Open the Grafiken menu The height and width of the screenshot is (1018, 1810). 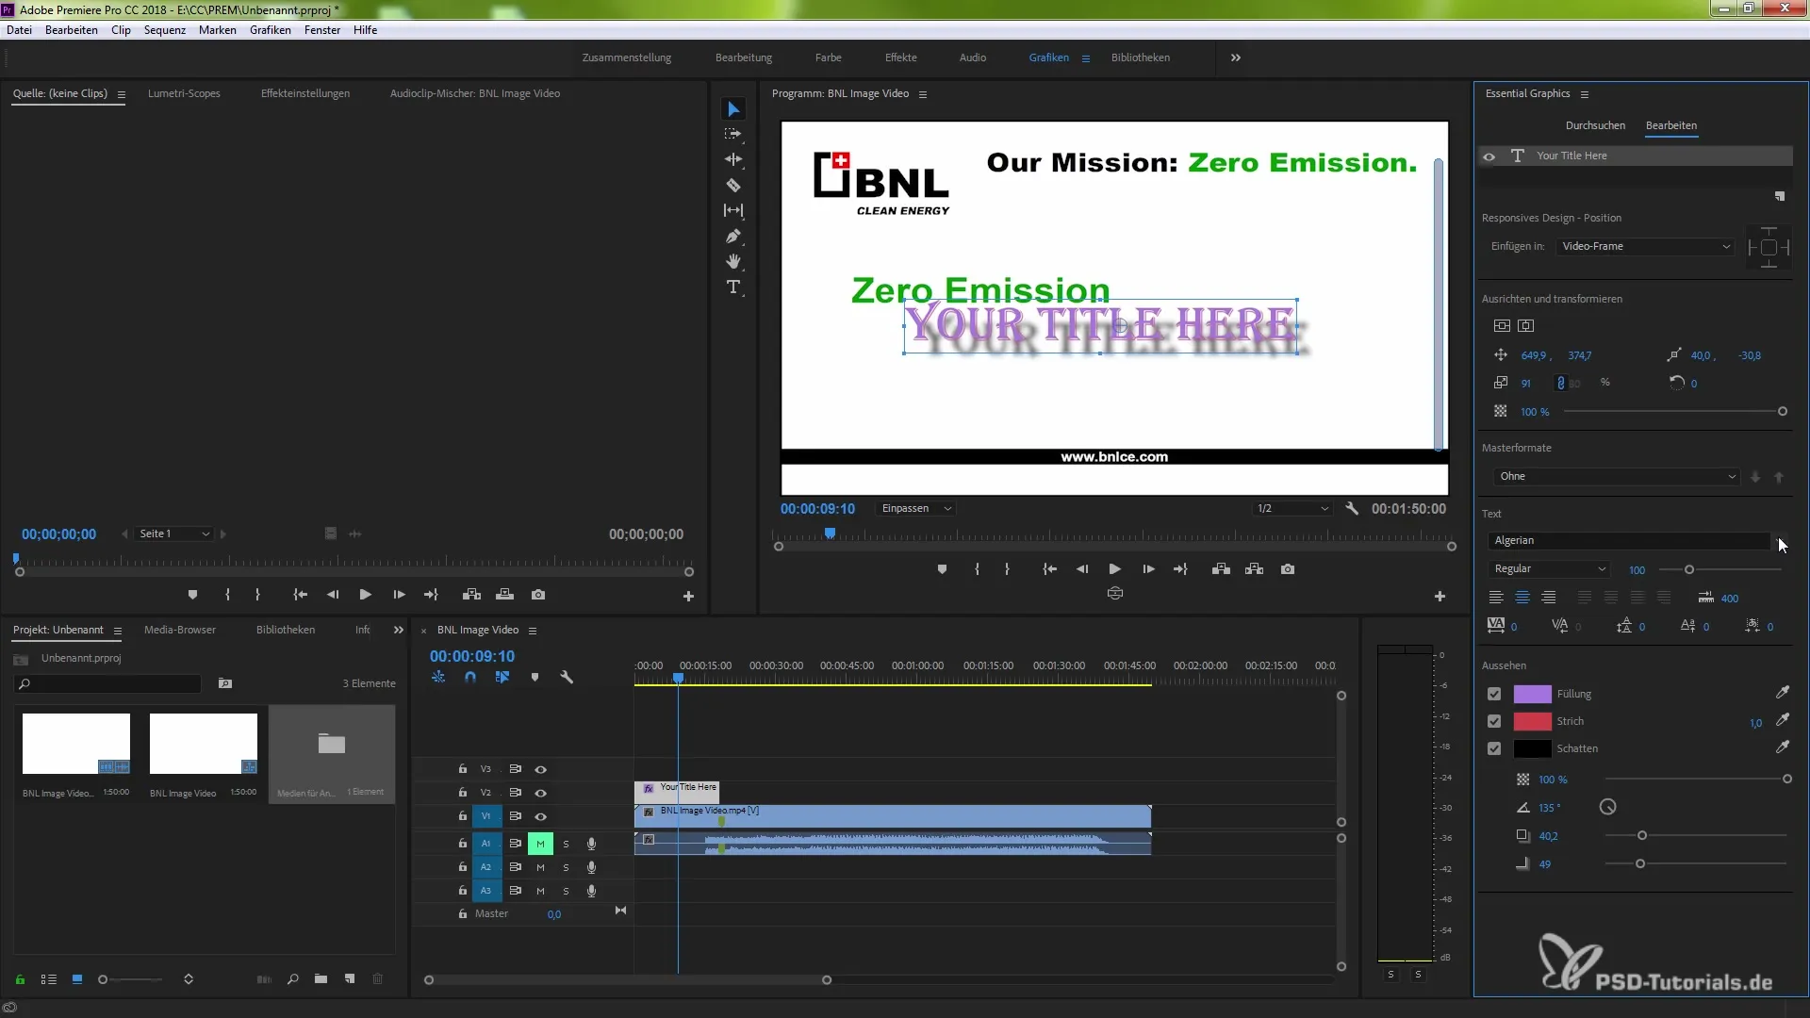pos(271,30)
